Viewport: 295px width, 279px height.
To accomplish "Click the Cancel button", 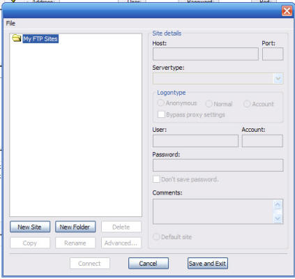I will (x=149, y=263).
